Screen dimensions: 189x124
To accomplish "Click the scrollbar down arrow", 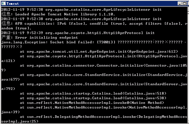I will [188, 121].
